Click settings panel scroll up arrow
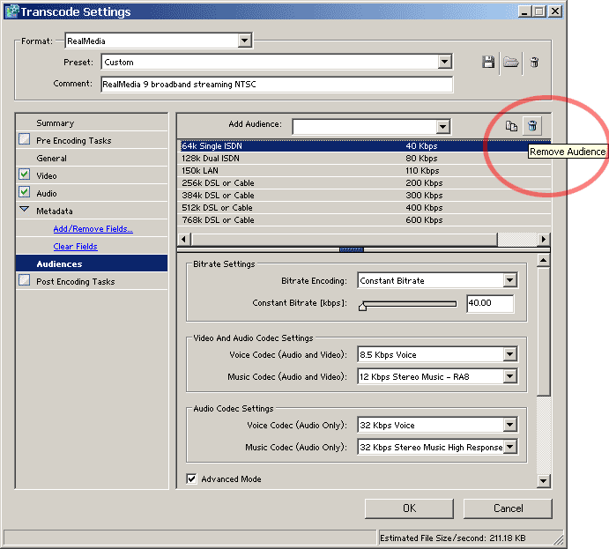This screenshot has height=549, width=609. click(x=544, y=260)
